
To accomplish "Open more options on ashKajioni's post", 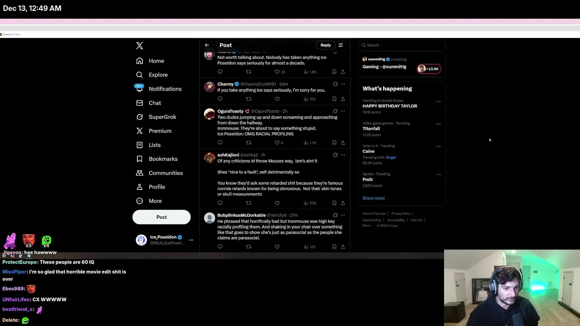I will [x=343, y=155].
